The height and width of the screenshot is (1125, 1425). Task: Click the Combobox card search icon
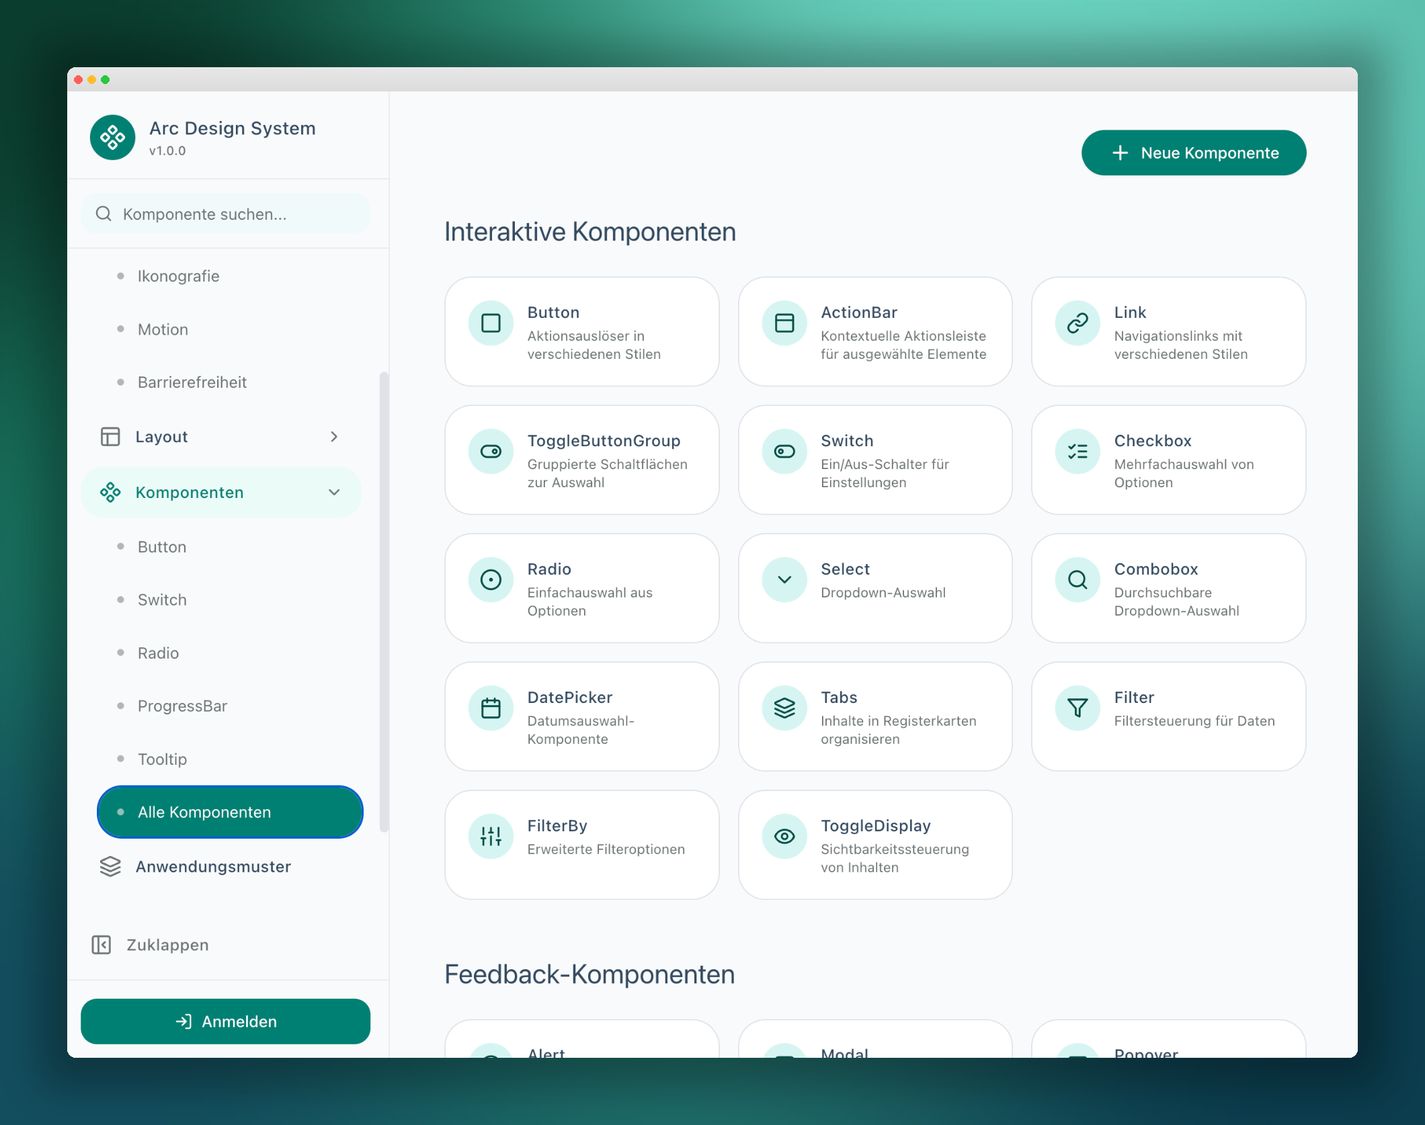(1077, 579)
